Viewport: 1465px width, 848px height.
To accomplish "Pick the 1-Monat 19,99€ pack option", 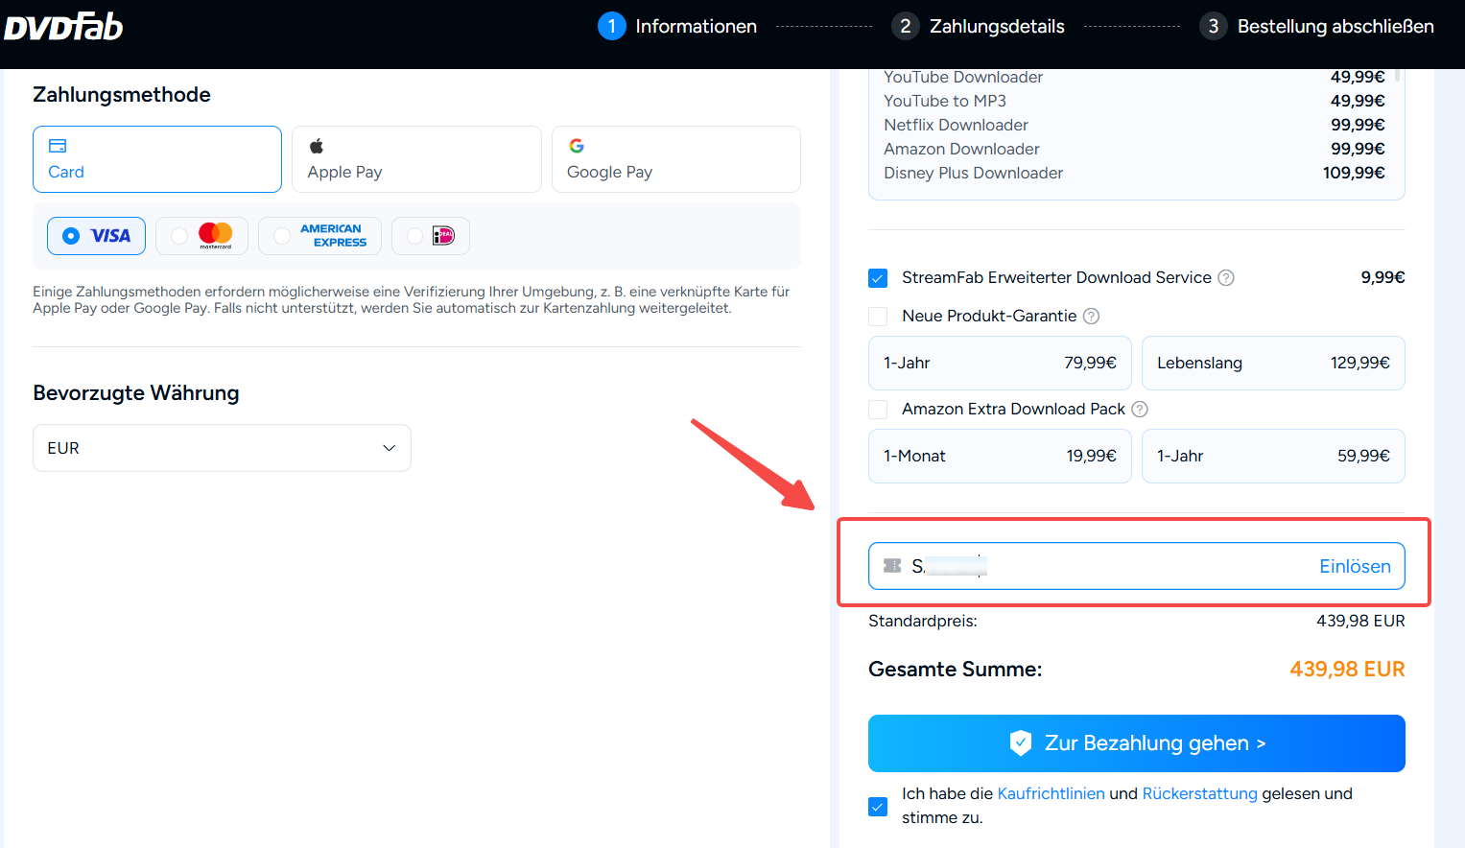I will pos(1000,456).
